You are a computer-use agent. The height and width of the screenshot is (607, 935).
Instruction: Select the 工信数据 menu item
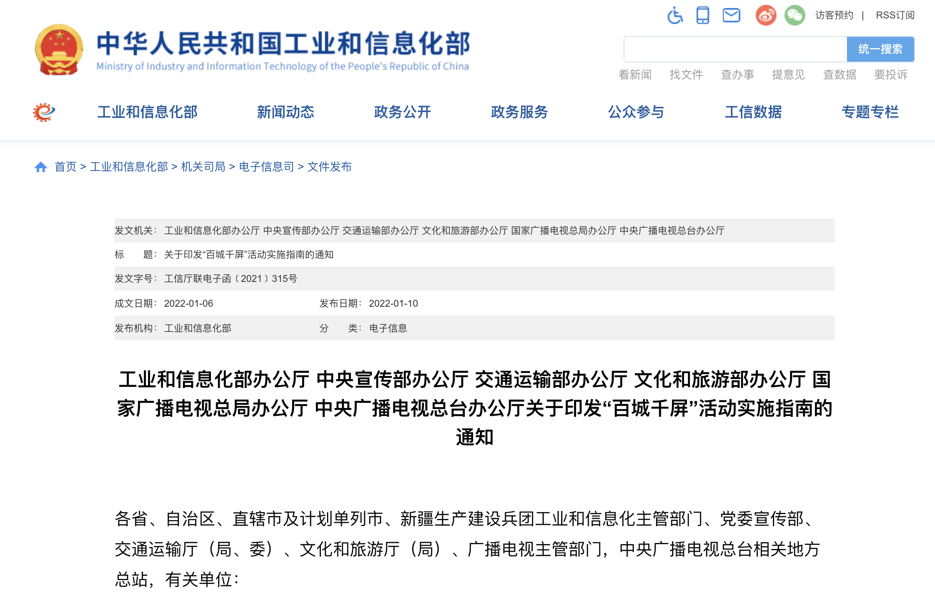pyautogui.click(x=753, y=112)
